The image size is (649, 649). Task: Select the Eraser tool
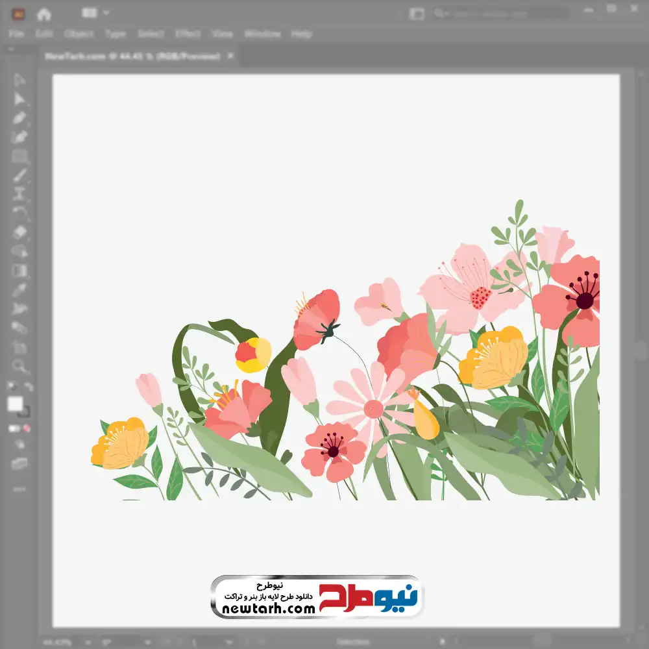pos(19,232)
